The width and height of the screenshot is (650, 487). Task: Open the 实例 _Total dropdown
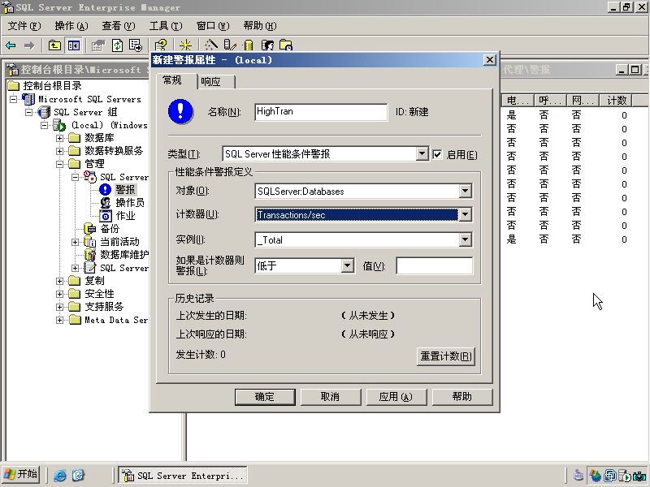[x=465, y=239]
